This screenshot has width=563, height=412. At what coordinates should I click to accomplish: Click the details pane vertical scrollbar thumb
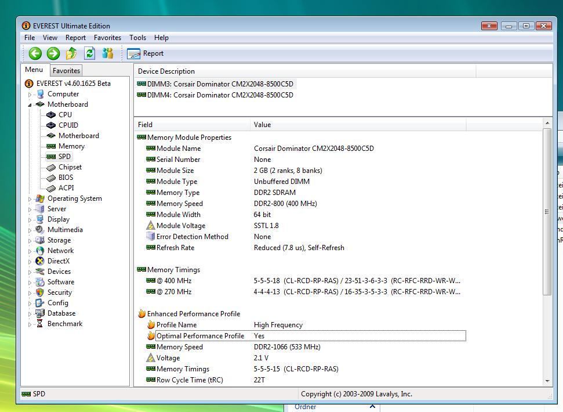click(547, 212)
